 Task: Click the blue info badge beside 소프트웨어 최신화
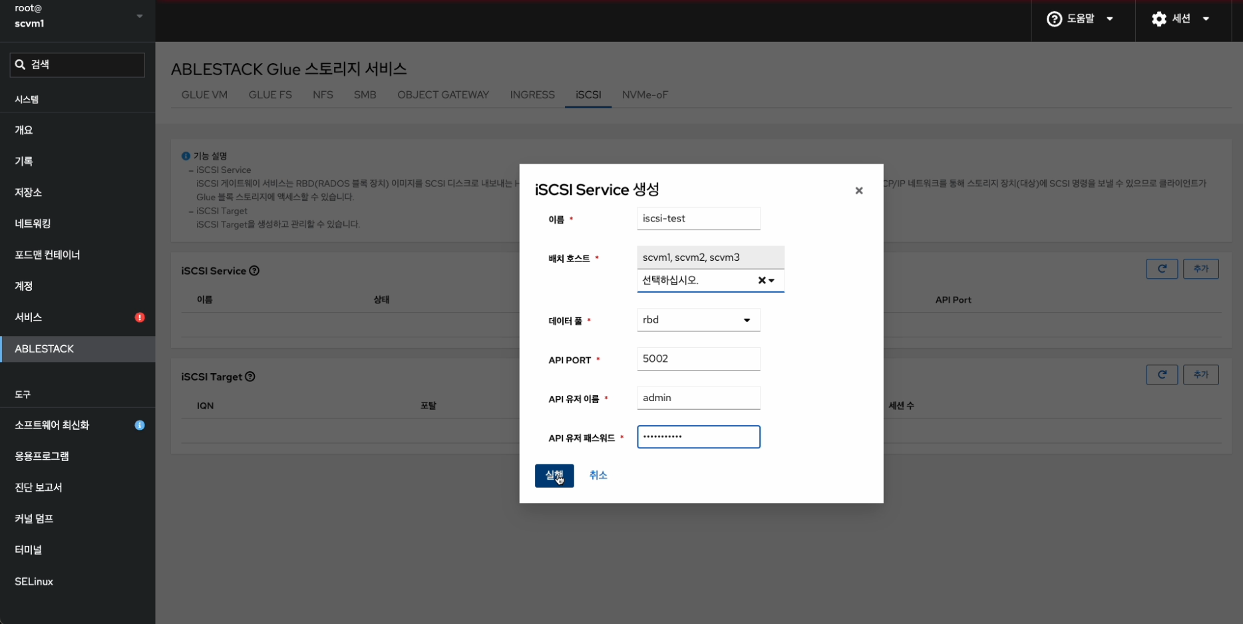tap(140, 425)
